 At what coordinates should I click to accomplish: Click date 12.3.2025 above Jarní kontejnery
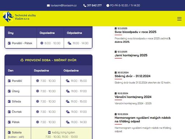pos(122,52)
